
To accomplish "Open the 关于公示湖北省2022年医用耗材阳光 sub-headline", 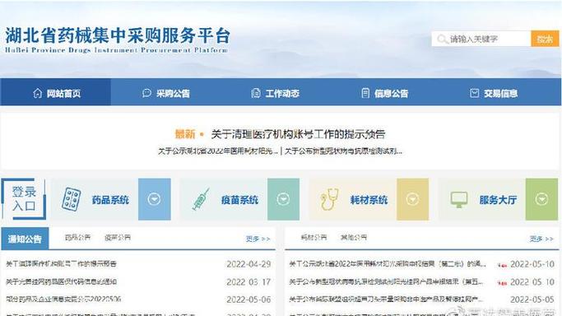I will pos(218,151).
